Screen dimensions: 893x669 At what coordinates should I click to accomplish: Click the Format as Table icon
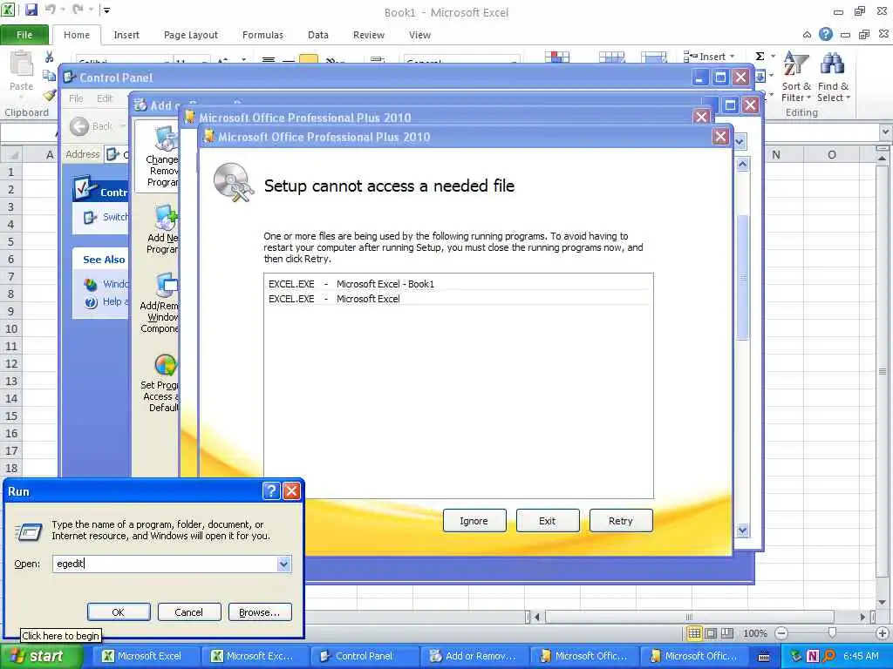(x=611, y=57)
